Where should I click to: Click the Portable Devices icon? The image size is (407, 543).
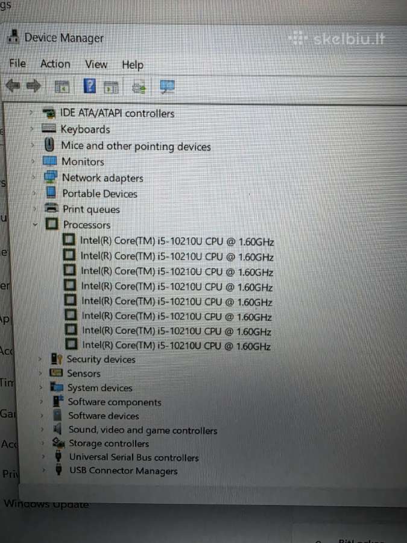[51, 192]
